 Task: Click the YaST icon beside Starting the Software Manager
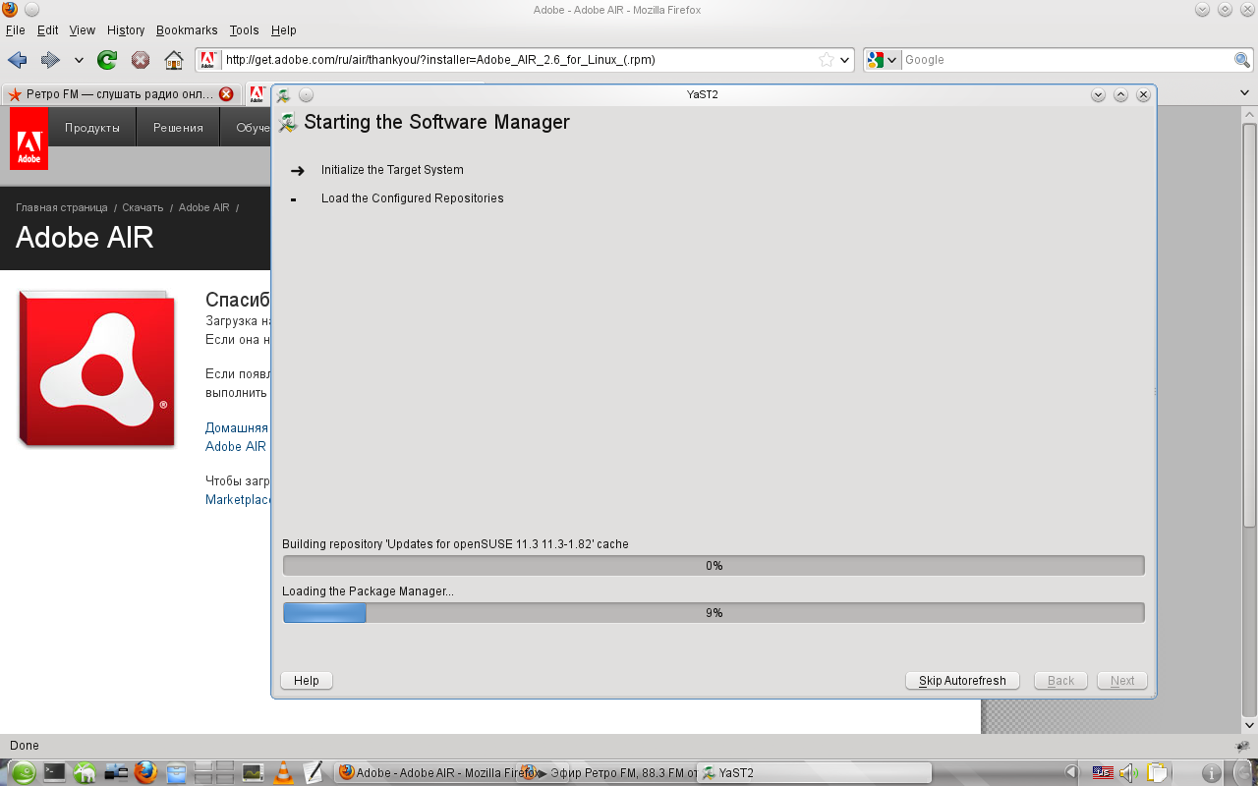(288, 123)
